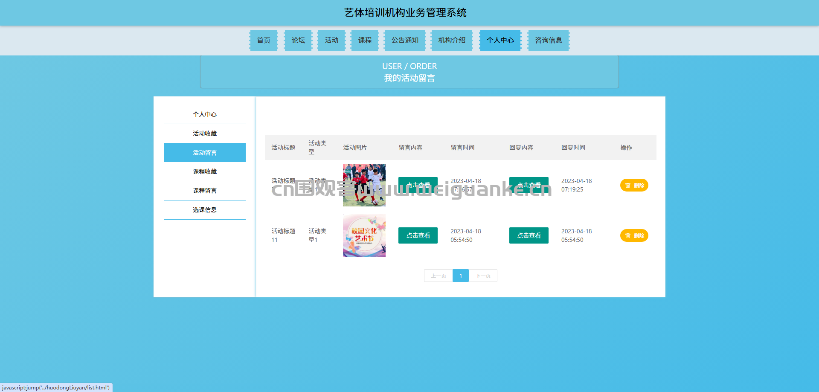
Task: Click the 回复内容 column header
Action: 521,148
